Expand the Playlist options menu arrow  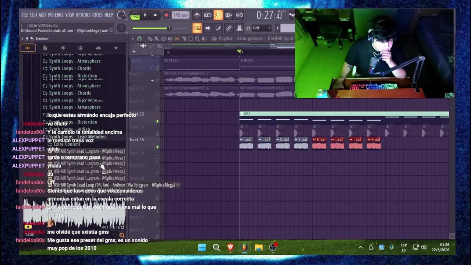(133, 39)
